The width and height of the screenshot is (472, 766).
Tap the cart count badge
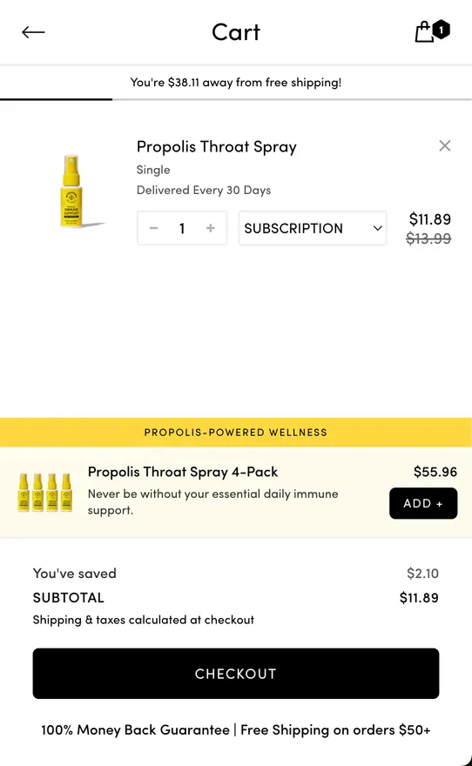[x=442, y=30]
